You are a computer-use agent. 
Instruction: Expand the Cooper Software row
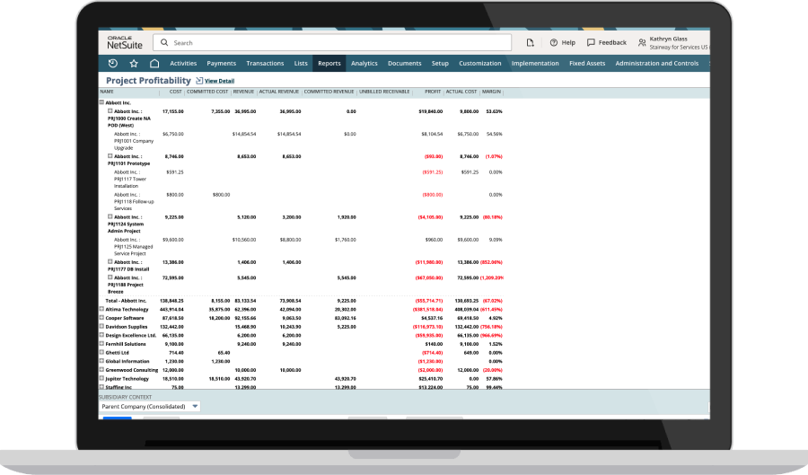(x=101, y=317)
